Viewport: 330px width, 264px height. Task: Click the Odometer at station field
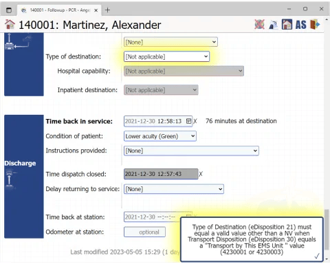click(144, 232)
